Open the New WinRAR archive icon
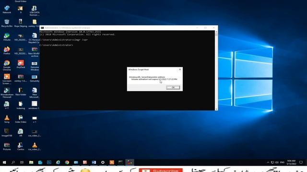Image resolution: width=307 pixels, height=172 pixels. click(x=35, y=52)
